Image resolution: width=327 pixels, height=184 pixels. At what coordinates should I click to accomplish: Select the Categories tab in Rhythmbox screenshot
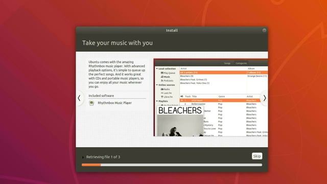point(241,63)
